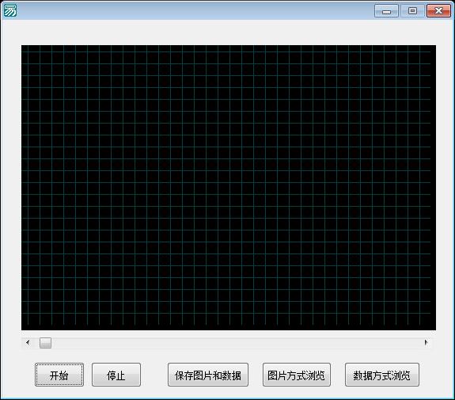Minimize the window
The image size is (455, 400).
386,11
